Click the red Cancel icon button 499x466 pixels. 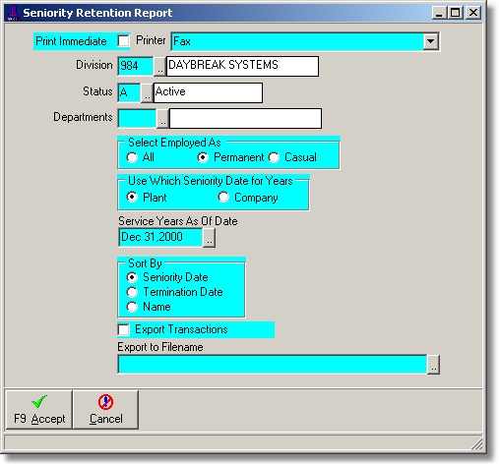pyautogui.click(x=105, y=410)
